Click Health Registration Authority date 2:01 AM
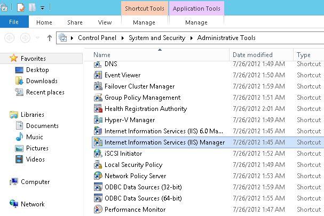The image size is (324, 216). (259, 108)
